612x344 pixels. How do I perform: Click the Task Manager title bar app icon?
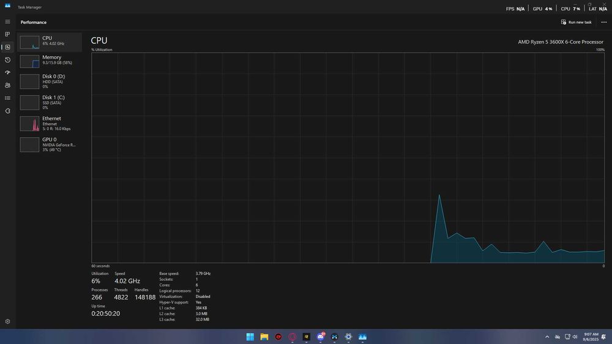(7, 6)
